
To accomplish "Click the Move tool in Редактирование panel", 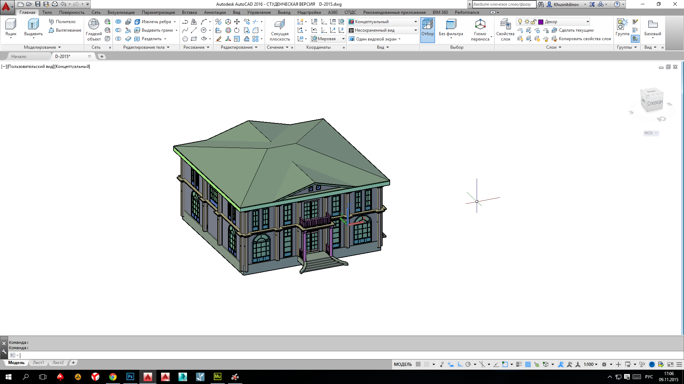I will (x=237, y=22).
